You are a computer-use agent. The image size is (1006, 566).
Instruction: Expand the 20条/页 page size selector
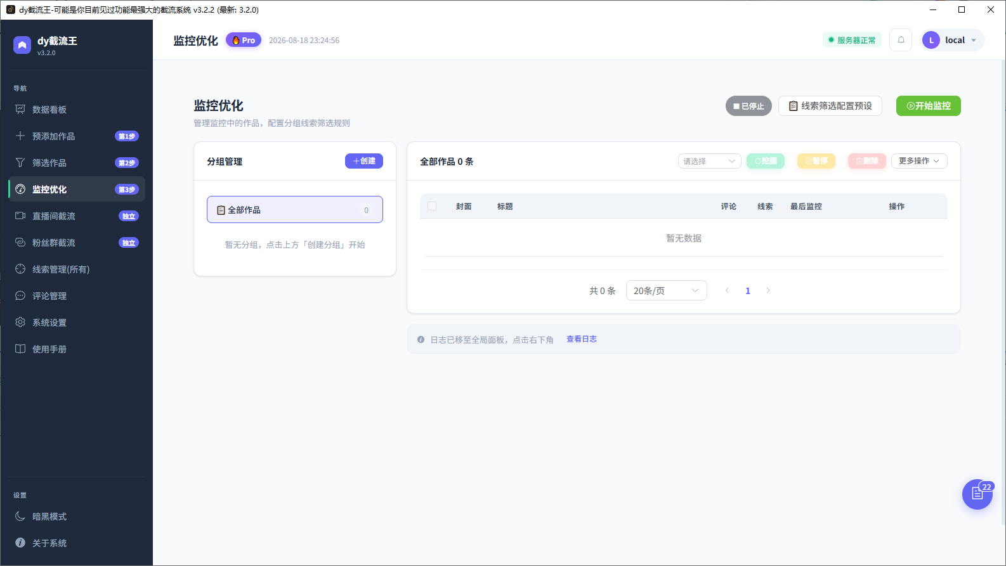pos(666,290)
